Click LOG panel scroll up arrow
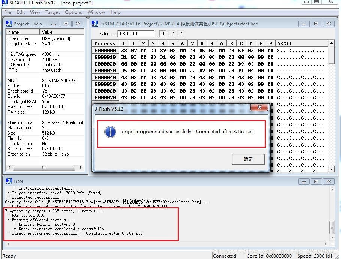 (332, 189)
